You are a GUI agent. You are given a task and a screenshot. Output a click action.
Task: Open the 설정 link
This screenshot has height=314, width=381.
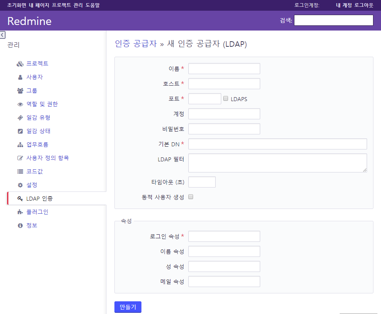coord(32,185)
